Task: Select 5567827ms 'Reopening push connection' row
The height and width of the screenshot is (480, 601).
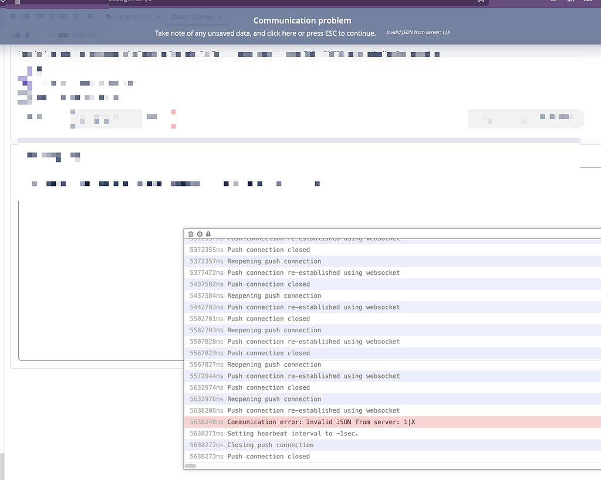Action: [393, 365]
